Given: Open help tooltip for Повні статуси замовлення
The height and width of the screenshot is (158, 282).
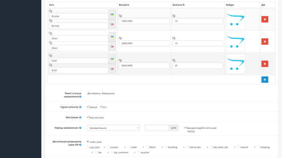Looking at the screenshot, I should pyautogui.click(x=80, y=97).
